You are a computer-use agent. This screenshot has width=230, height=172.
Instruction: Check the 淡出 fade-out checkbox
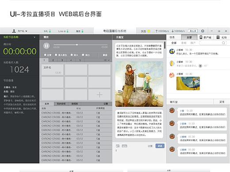(x=83, y=55)
